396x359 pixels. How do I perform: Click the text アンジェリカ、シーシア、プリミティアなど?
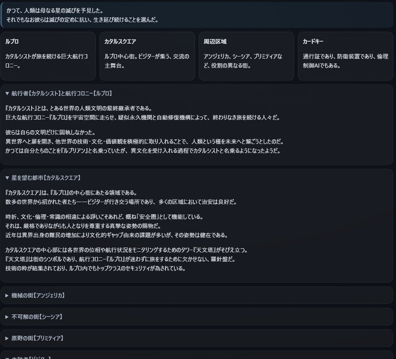click(x=243, y=61)
